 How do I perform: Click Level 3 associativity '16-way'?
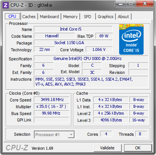click(x=139, y=120)
